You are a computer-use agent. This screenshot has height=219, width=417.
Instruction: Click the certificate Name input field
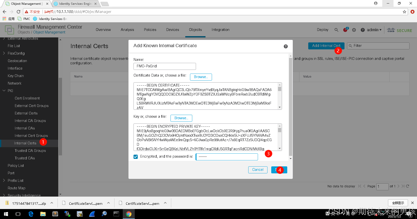click(165, 66)
